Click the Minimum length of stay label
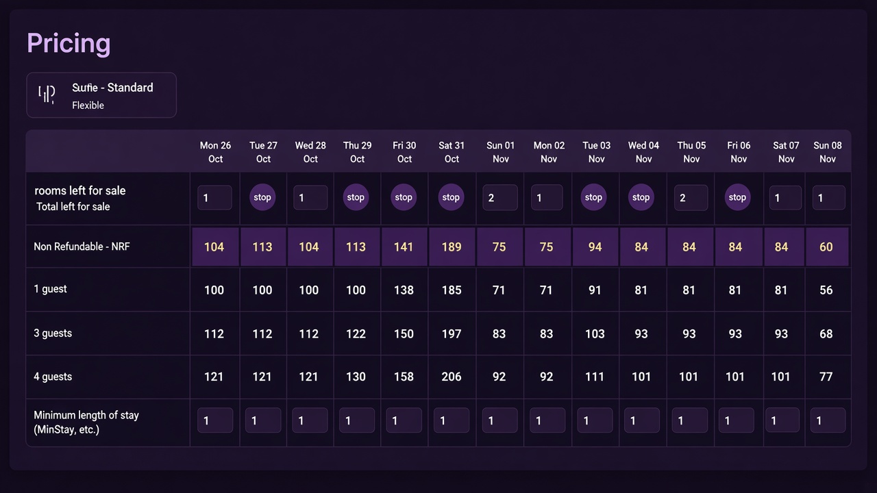 pos(86,422)
